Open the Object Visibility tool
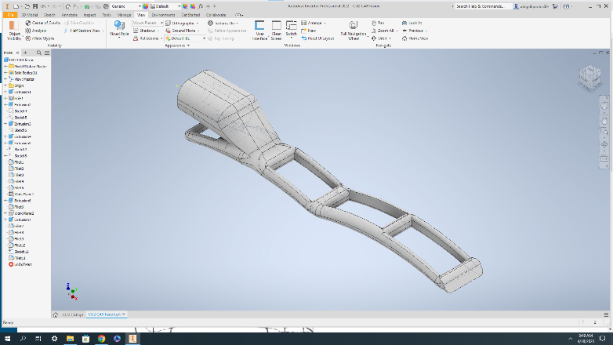 coord(14,31)
